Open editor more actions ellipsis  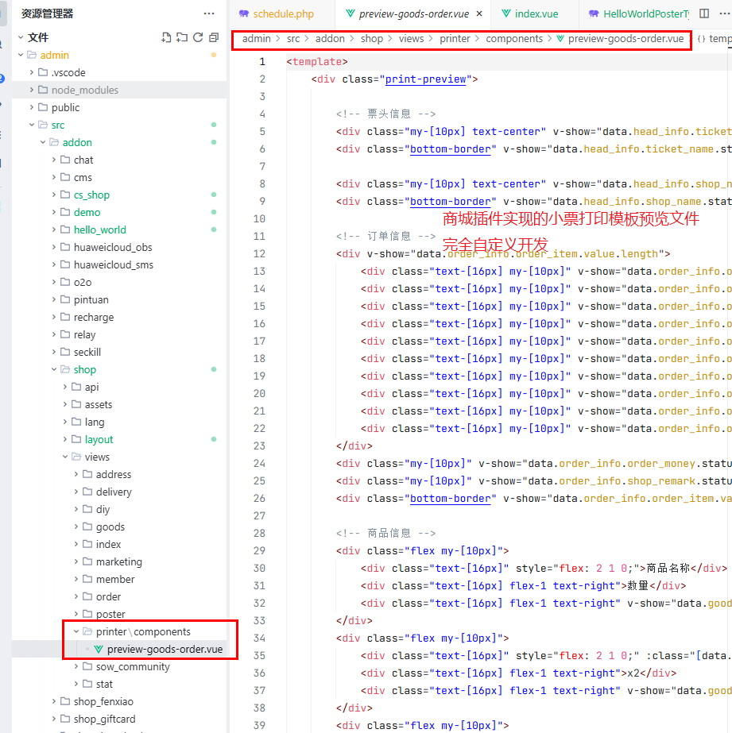tap(722, 14)
